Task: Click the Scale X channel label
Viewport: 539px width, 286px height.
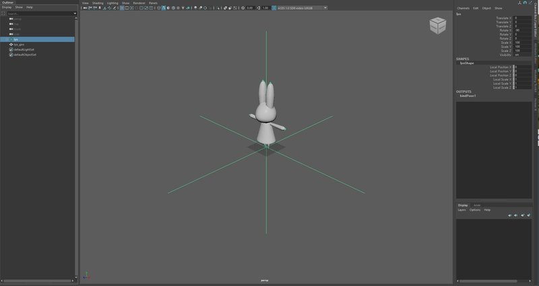Action: click(506, 42)
